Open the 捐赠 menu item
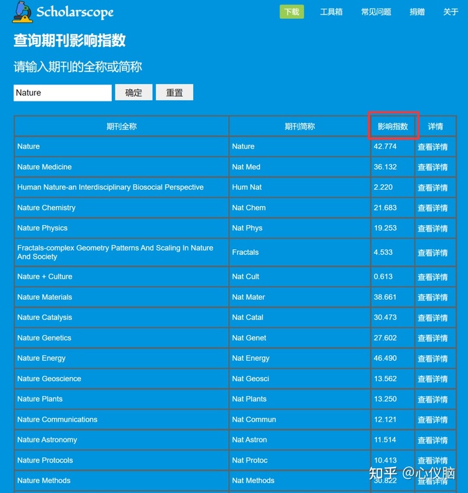This screenshot has width=468, height=493. (417, 12)
